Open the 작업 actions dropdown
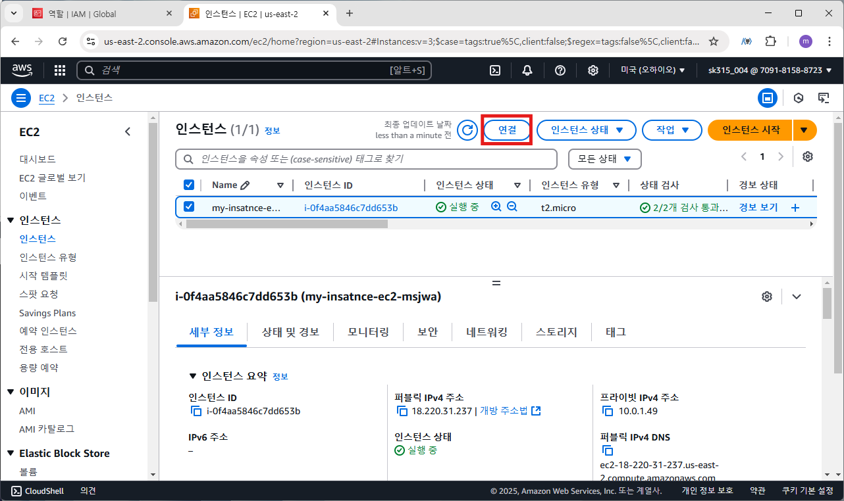 click(672, 130)
